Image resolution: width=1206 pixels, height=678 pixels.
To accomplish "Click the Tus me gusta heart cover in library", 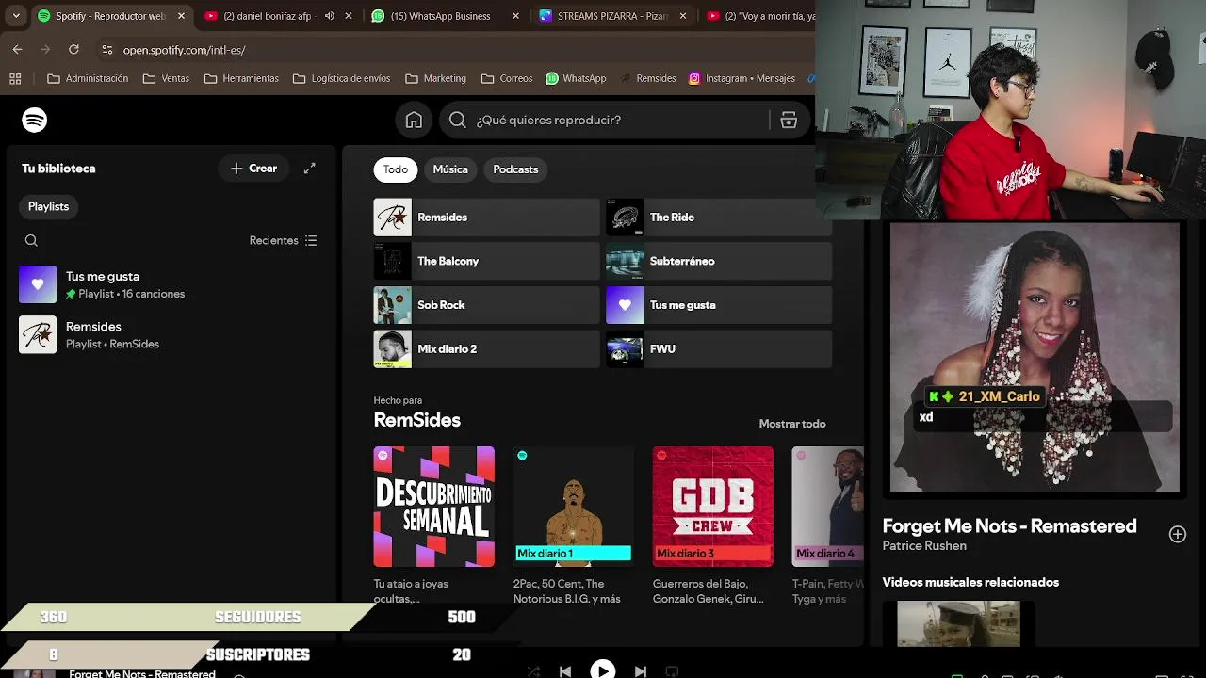I will 38,284.
